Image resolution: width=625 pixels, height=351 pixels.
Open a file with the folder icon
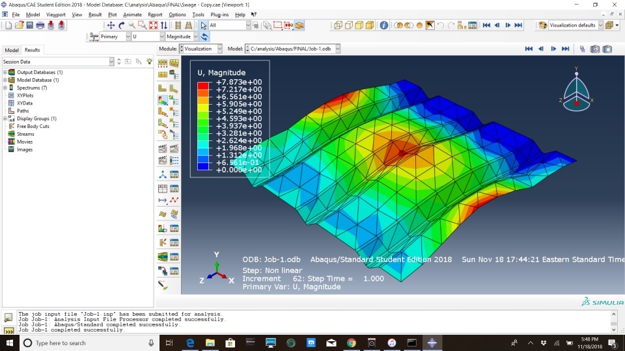click(19, 25)
